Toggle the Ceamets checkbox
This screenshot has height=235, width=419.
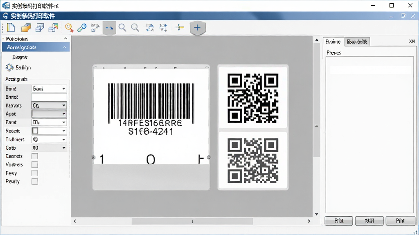[35, 156]
